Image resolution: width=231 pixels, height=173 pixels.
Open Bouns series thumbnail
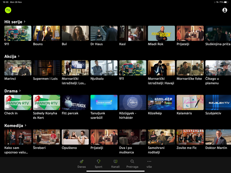point(47,33)
